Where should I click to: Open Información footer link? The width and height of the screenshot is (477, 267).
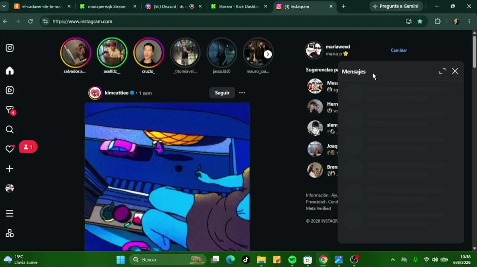317,195
